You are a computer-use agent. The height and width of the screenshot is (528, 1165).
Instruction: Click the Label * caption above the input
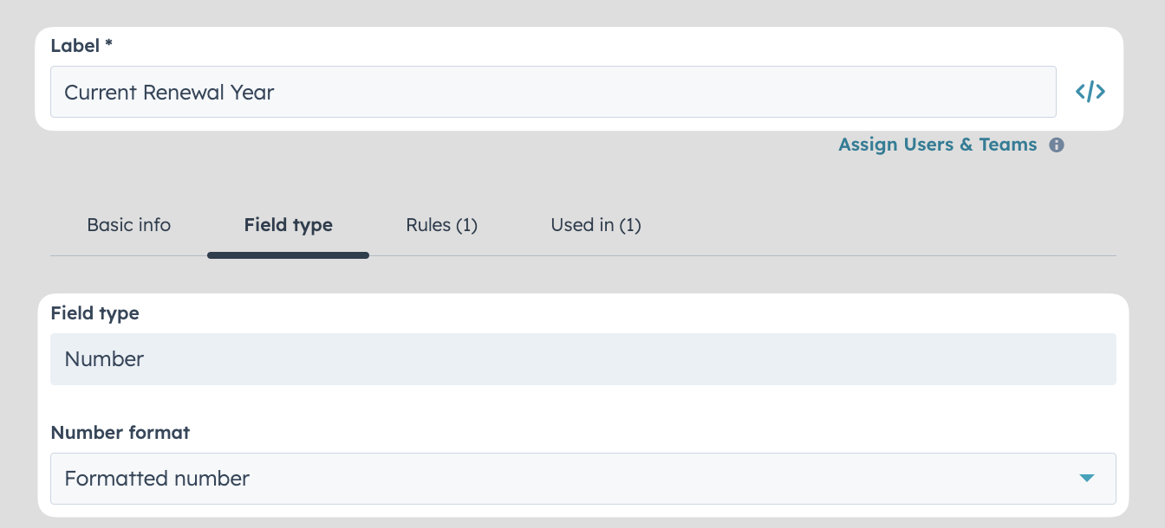coord(81,46)
